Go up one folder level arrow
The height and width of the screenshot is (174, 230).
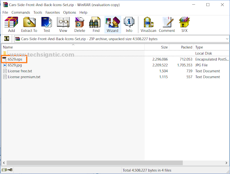click(x=6, y=39)
